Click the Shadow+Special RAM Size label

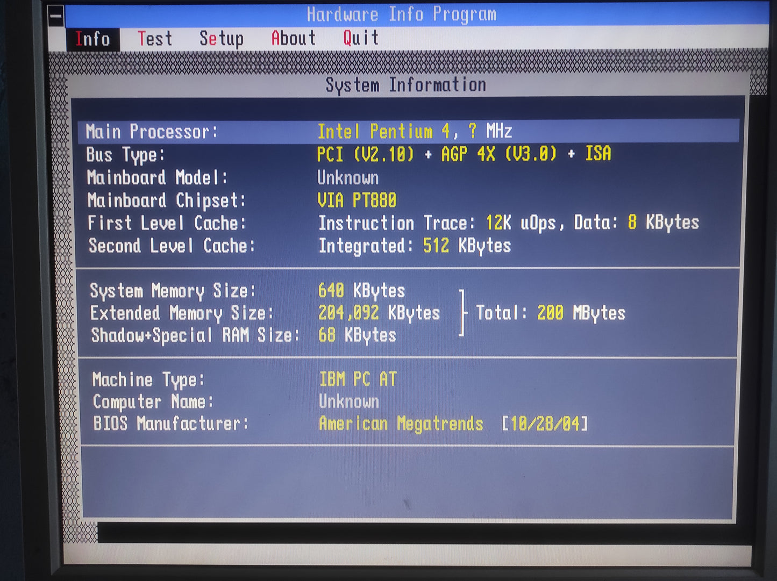[195, 335]
